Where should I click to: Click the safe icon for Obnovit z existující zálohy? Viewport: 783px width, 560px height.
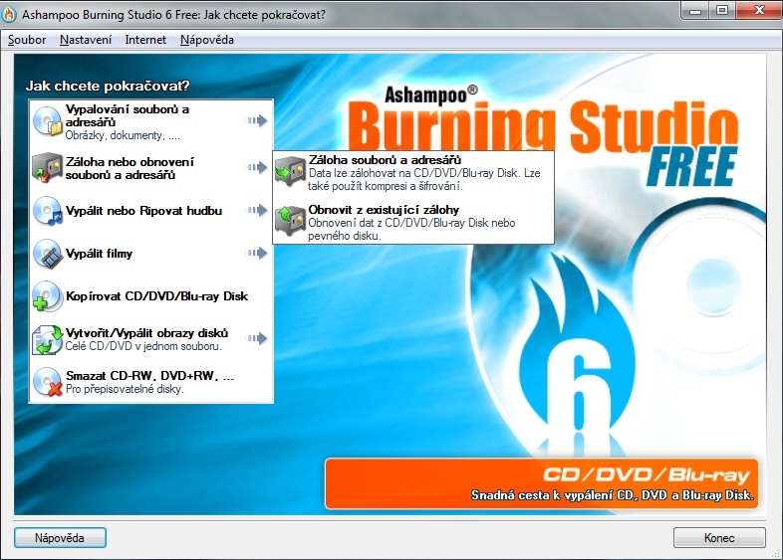click(x=290, y=221)
